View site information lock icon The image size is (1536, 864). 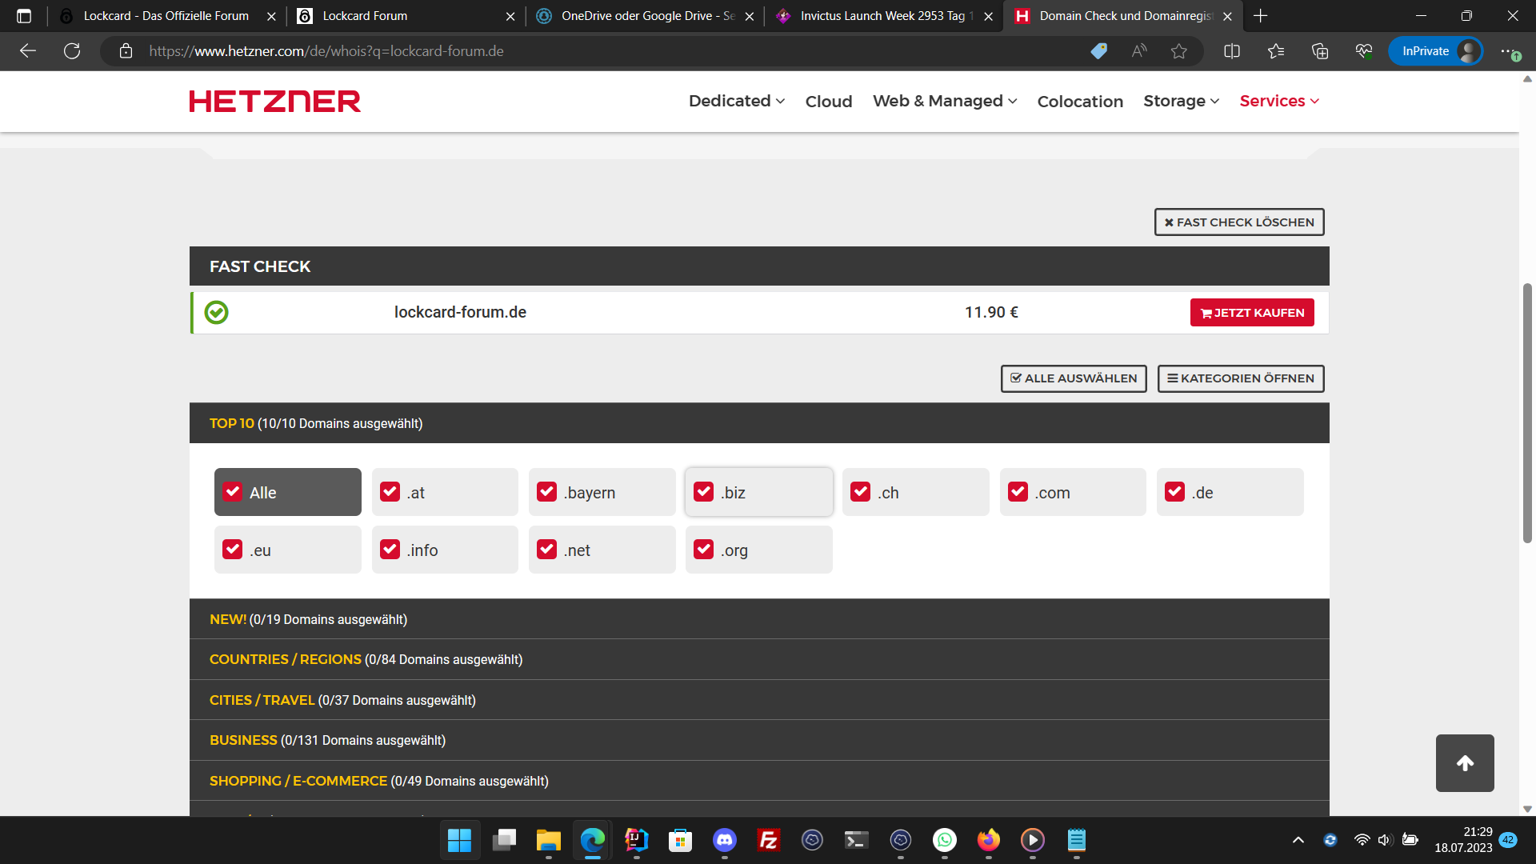(126, 51)
